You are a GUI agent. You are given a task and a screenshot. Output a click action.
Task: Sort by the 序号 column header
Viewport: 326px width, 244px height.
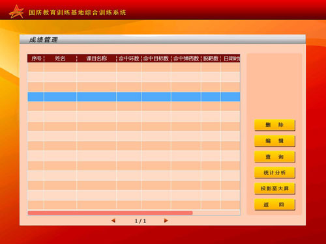36,59
